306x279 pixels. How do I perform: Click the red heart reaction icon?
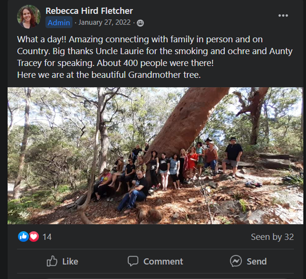pyautogui.click(x=34, y=237)
